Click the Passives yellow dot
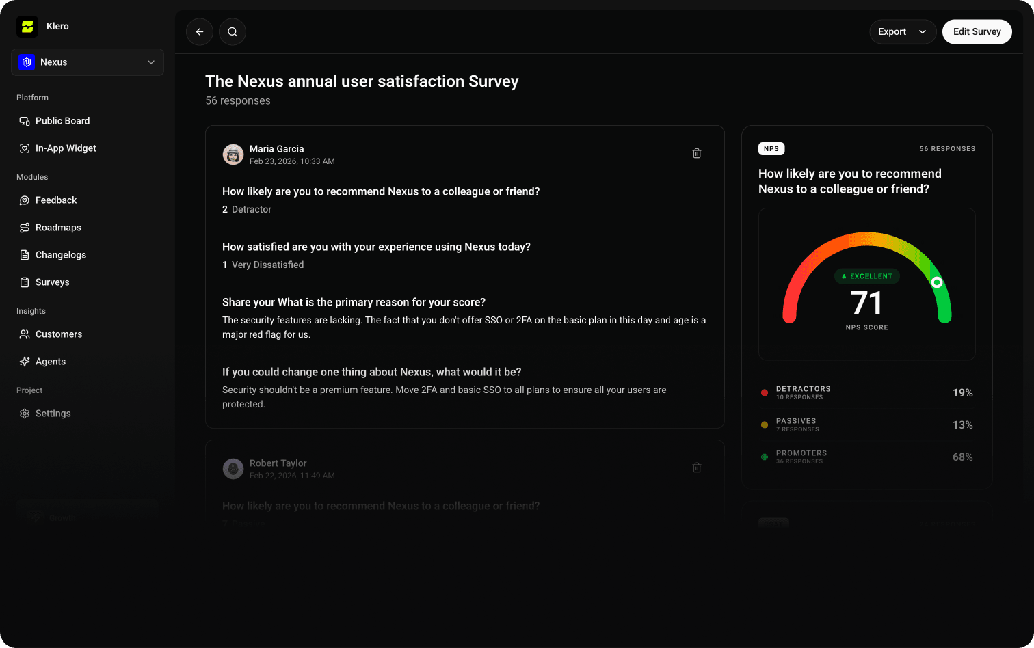The image size is (1034, 648). pos(765,425)
